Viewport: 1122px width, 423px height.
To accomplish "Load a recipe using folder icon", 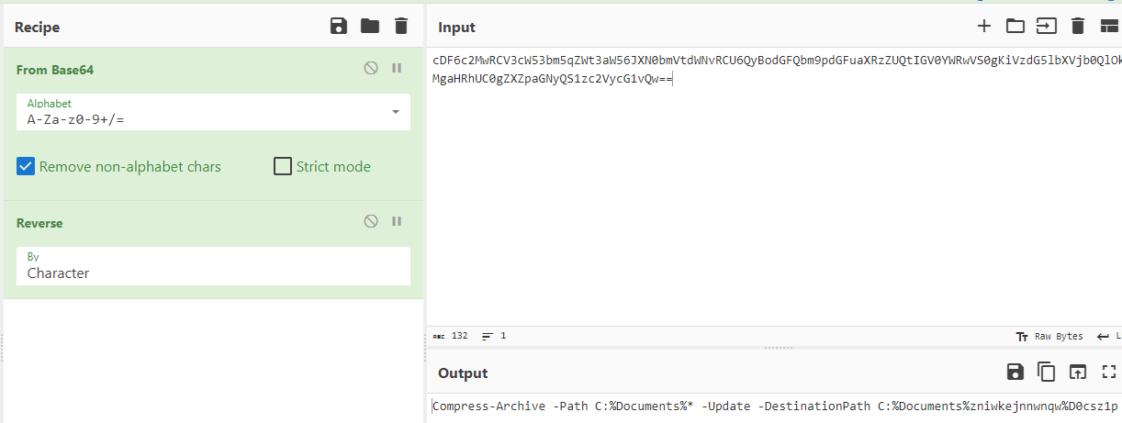I will click(370, 26).
